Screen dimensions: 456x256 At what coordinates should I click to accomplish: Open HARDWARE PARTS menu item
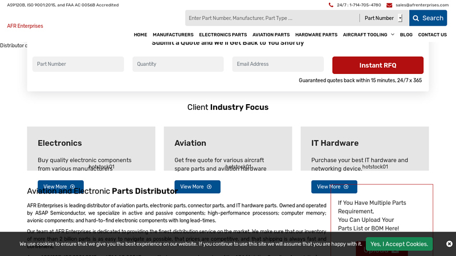pyautogui.click(x=316, y=35)
